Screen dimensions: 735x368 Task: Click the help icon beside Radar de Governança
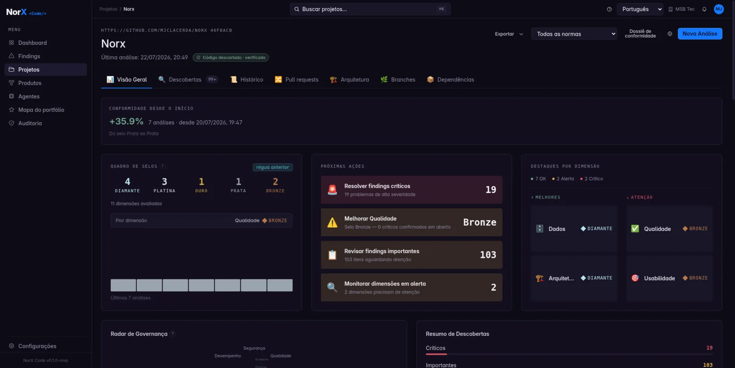[x=173, y=334]
